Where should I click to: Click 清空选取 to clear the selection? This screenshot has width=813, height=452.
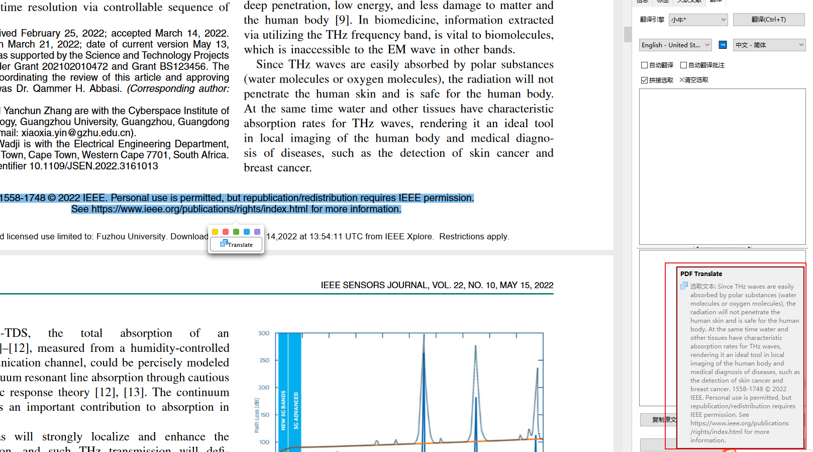coord(694,80)
